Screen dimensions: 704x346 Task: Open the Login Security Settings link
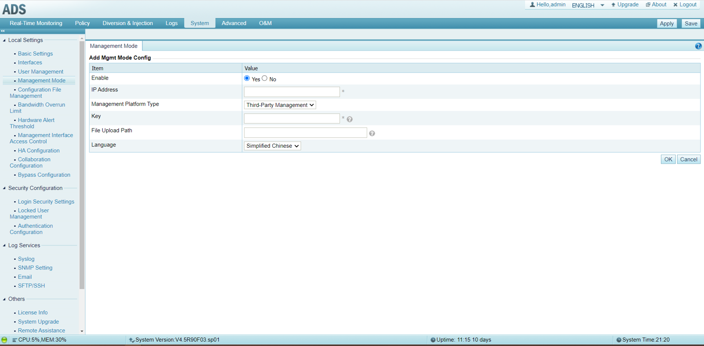coord(46,202)
